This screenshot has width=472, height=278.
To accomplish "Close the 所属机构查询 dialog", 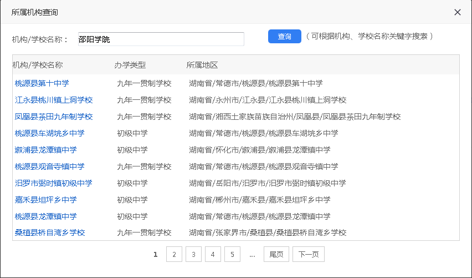I will point(457,12).
